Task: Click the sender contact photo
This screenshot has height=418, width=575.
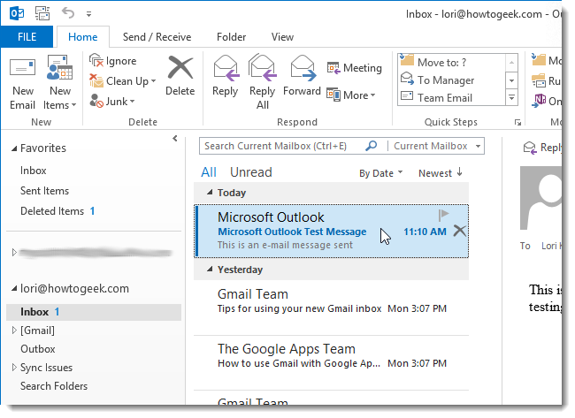Action: tap(540, 198)
